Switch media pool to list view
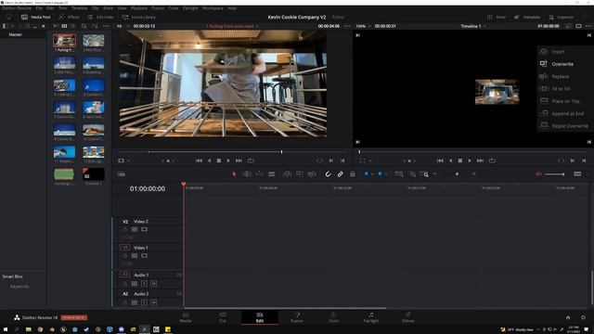This screenshot has height=334, width=594. click(x=72, y=26)
